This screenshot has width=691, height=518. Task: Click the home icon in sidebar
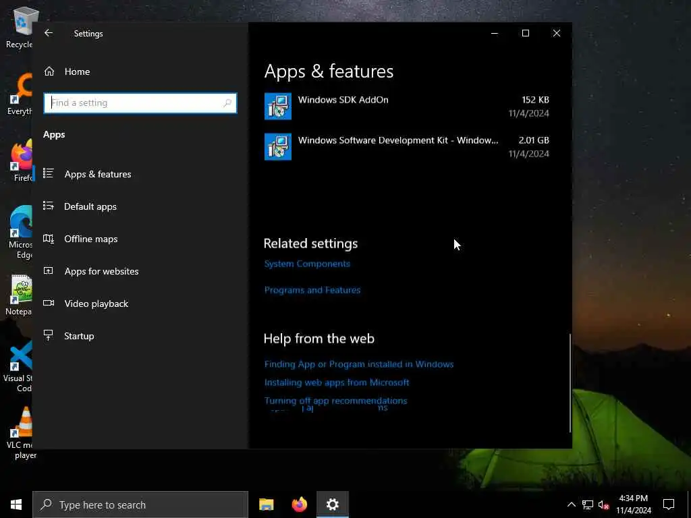click(49, 71)
